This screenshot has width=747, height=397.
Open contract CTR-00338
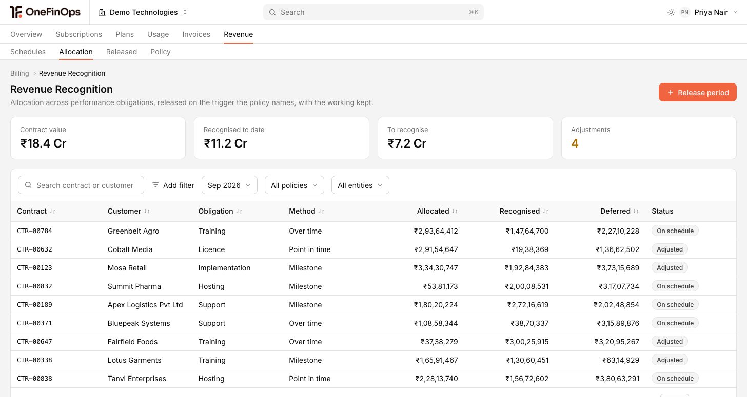[x=34, y=360]
